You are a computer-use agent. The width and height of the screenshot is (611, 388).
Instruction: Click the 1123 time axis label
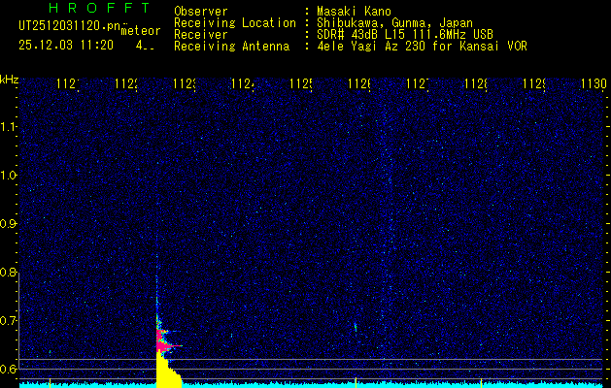pyautogui.click(x=184, y=85)
